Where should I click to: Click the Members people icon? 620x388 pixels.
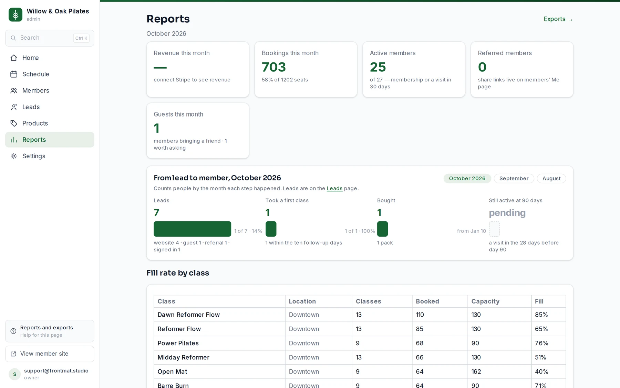click(x=14, y=91)
